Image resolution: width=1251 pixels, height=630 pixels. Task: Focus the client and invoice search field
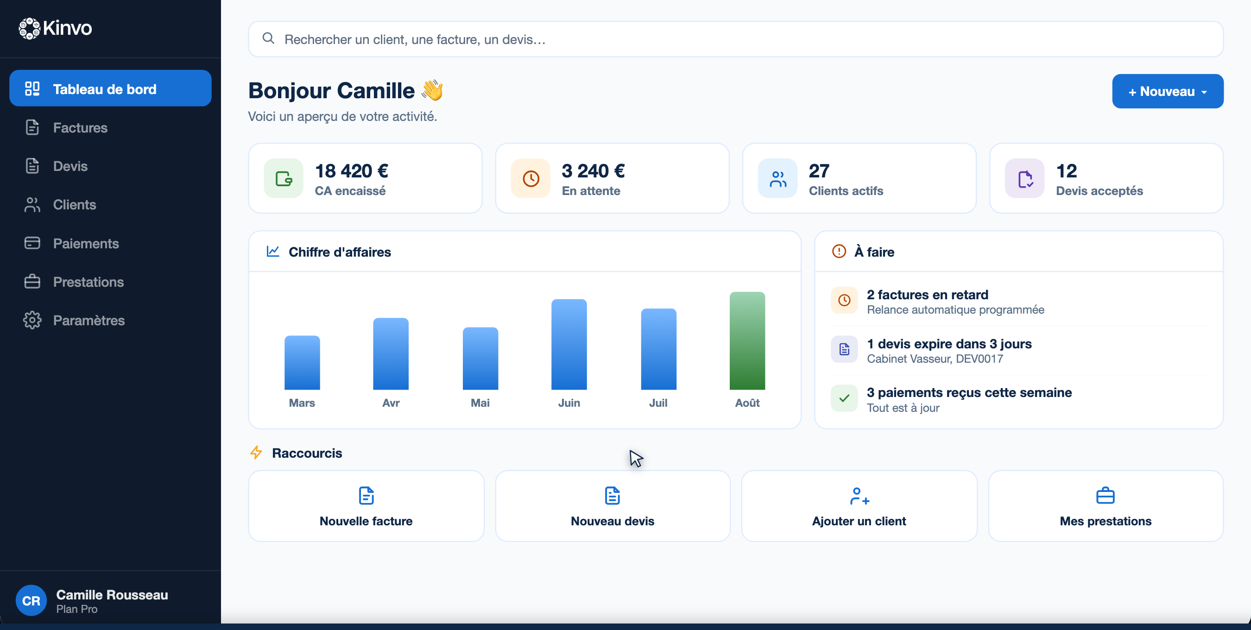(x=735, y=39)
